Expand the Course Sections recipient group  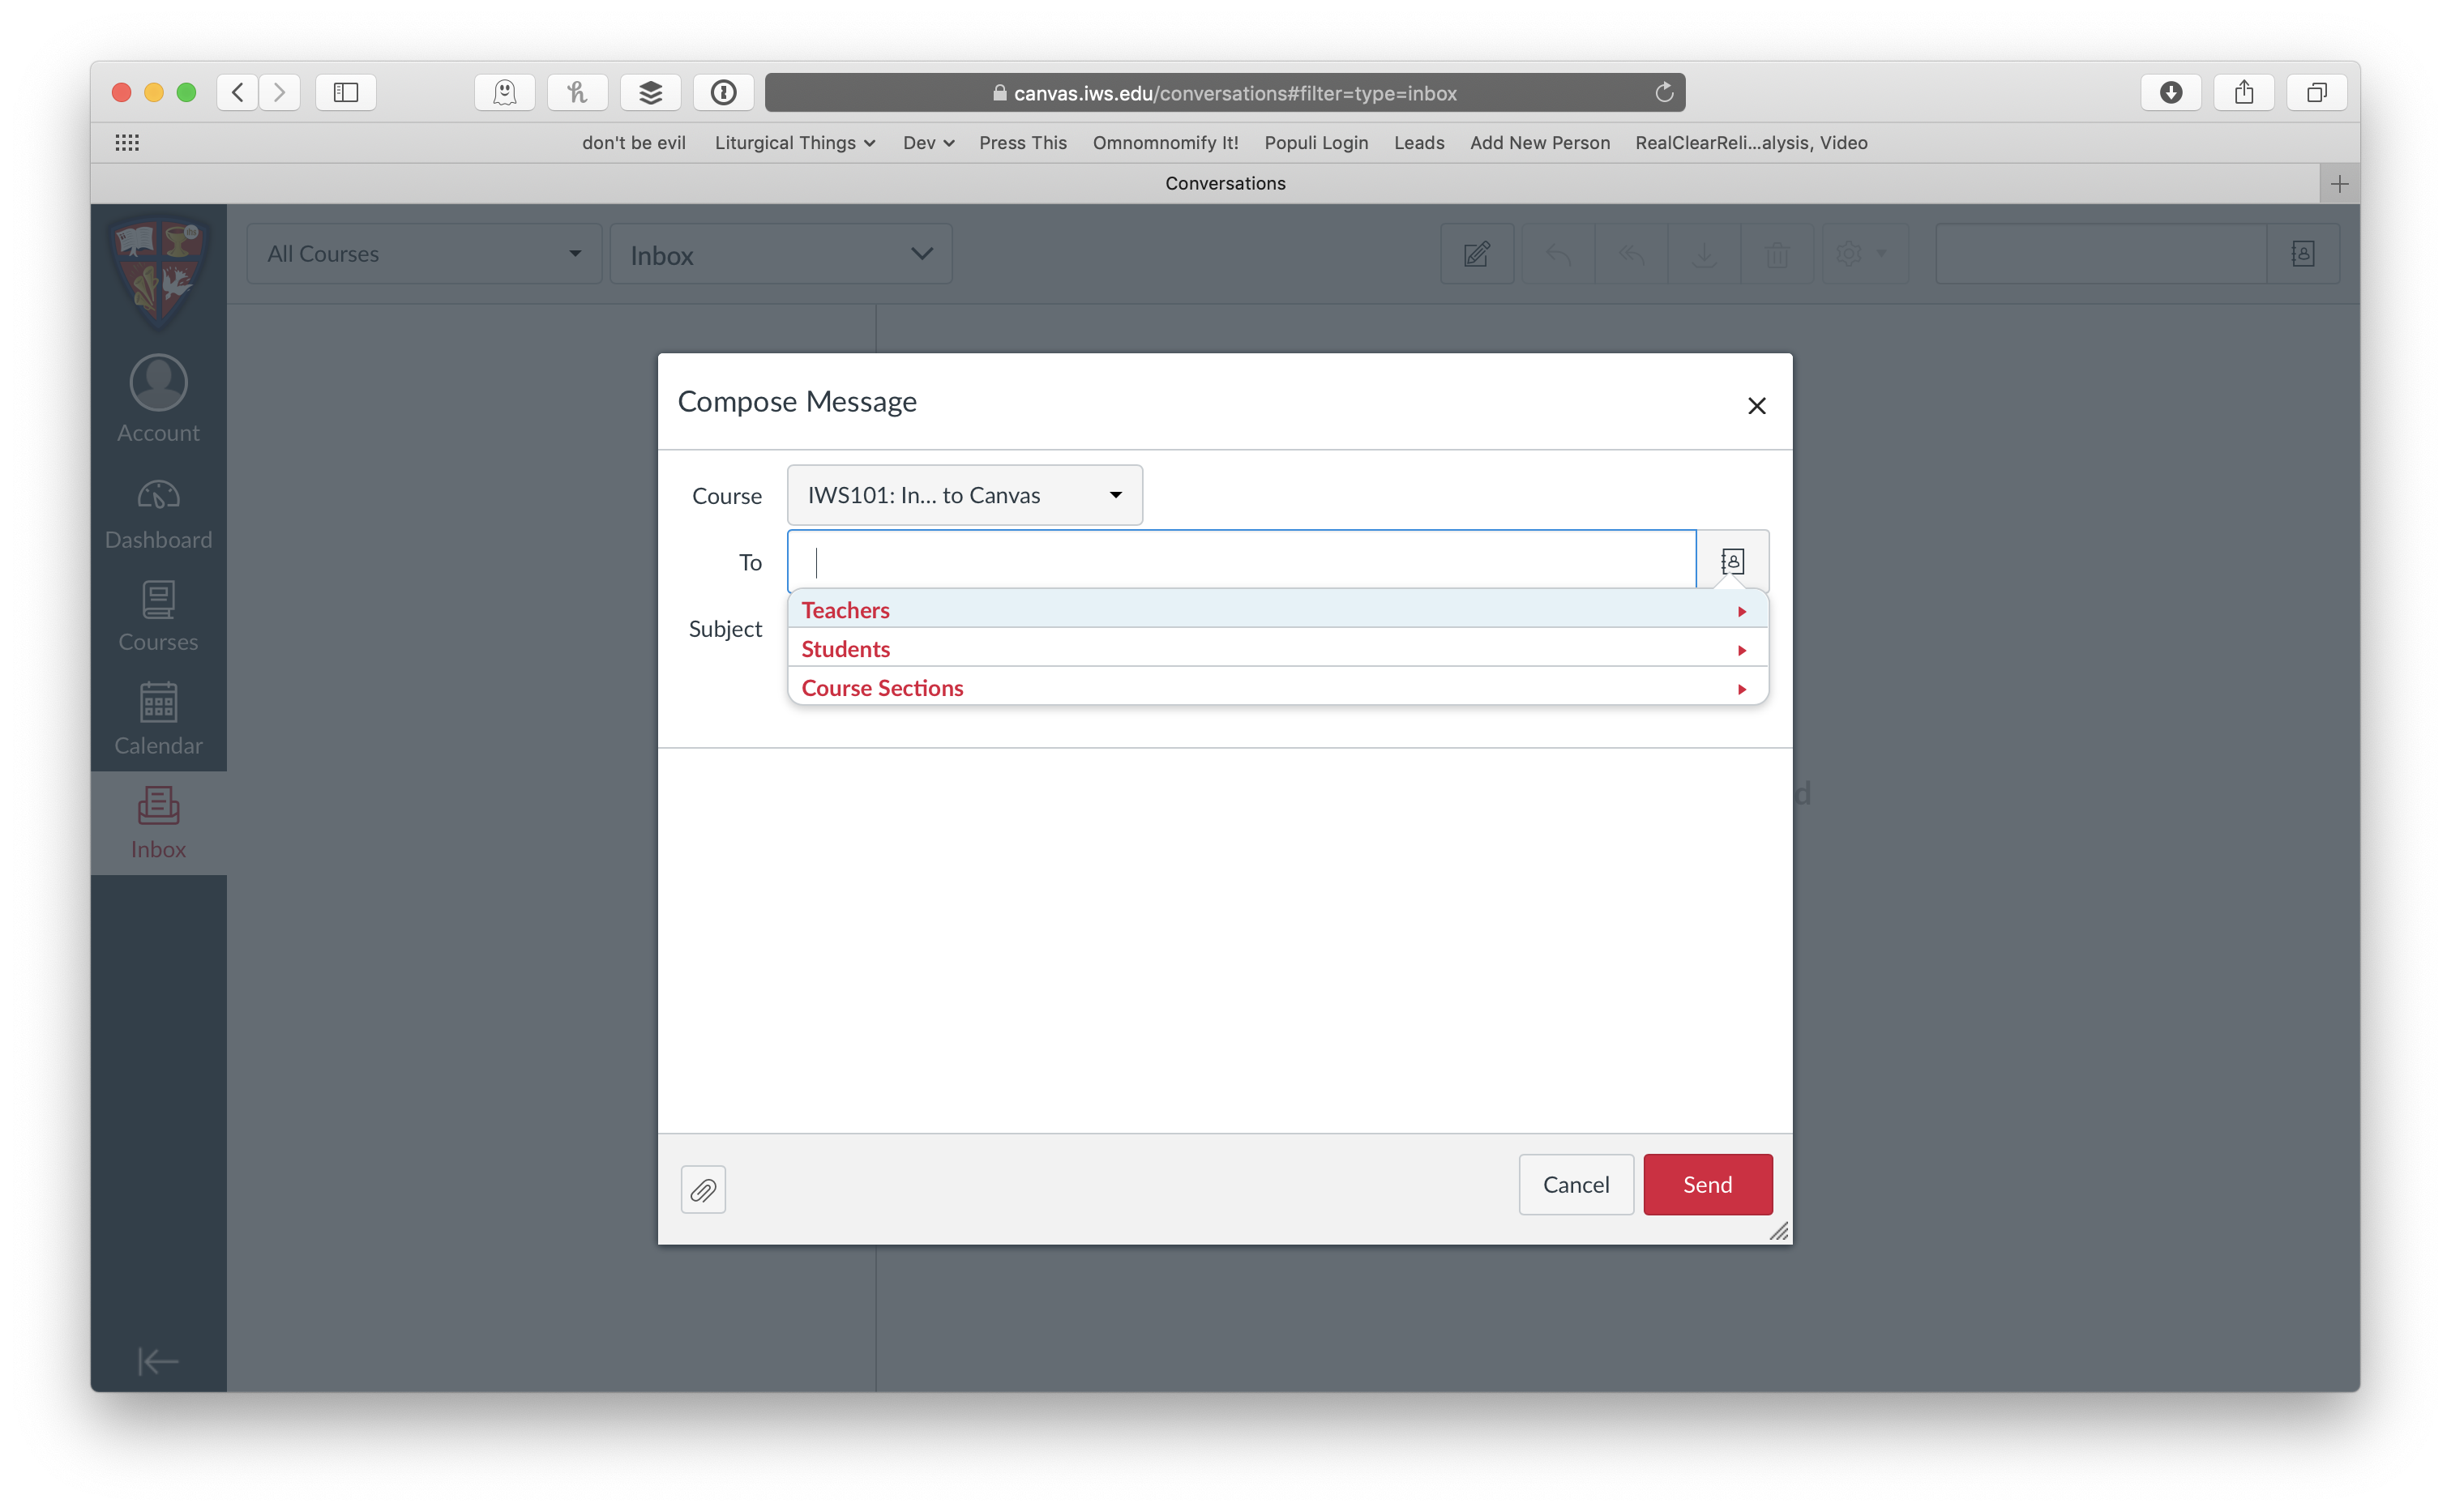point(1277,687)
